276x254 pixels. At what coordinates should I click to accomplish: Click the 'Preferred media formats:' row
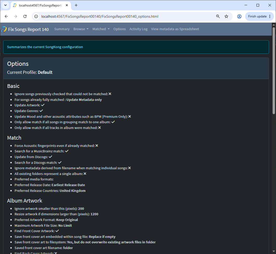[x=34, y=179]
